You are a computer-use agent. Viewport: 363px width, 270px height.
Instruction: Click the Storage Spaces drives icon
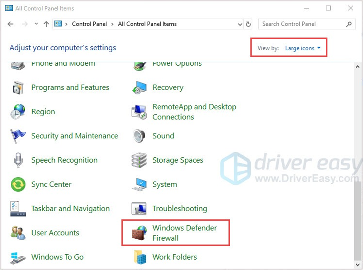coord(139,160)
